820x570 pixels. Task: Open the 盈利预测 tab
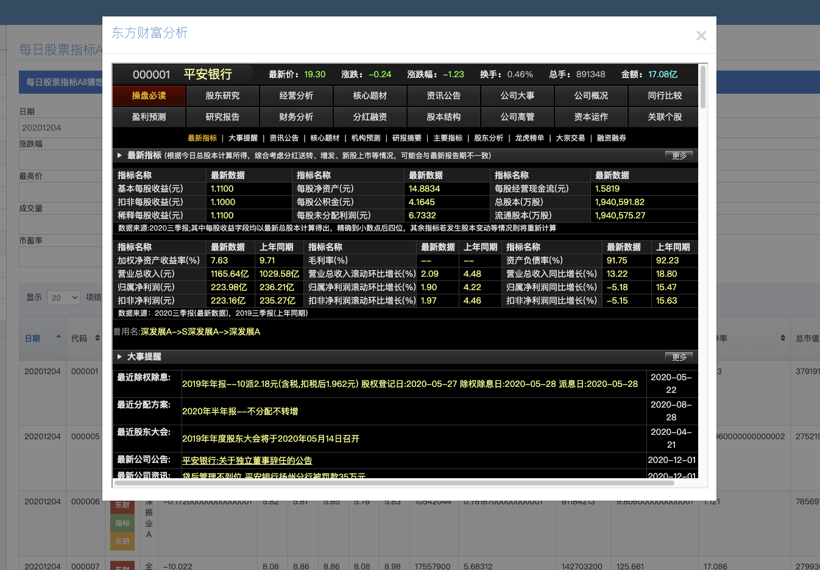click(x=149, y=117)
